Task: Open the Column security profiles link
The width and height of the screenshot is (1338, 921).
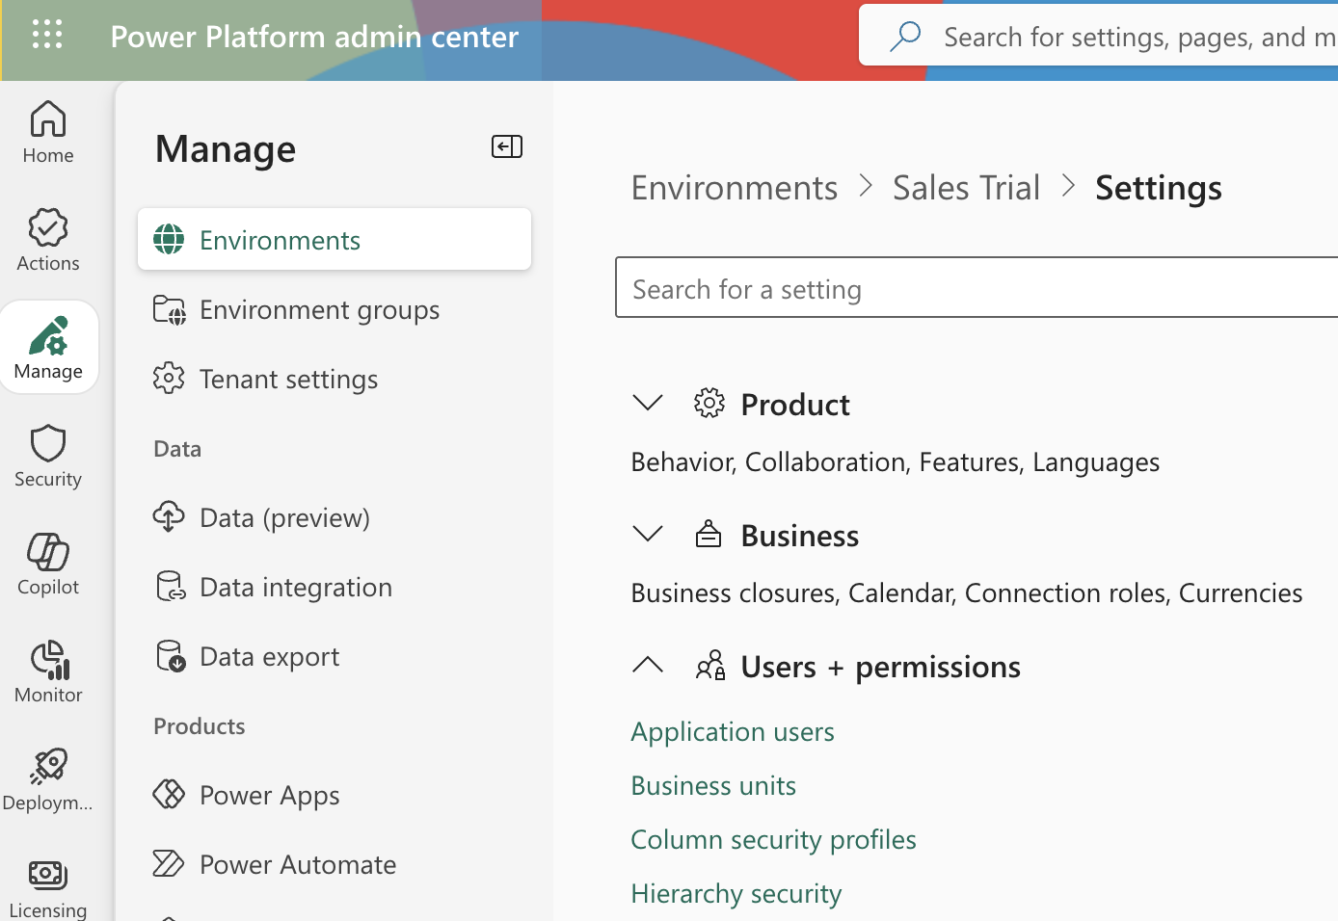Action: (773, 840)
